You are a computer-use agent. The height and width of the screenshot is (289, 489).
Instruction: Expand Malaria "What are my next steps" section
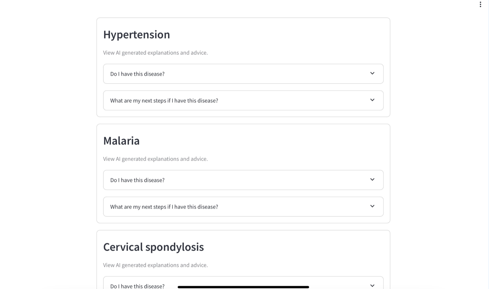(x=164, y=207)
